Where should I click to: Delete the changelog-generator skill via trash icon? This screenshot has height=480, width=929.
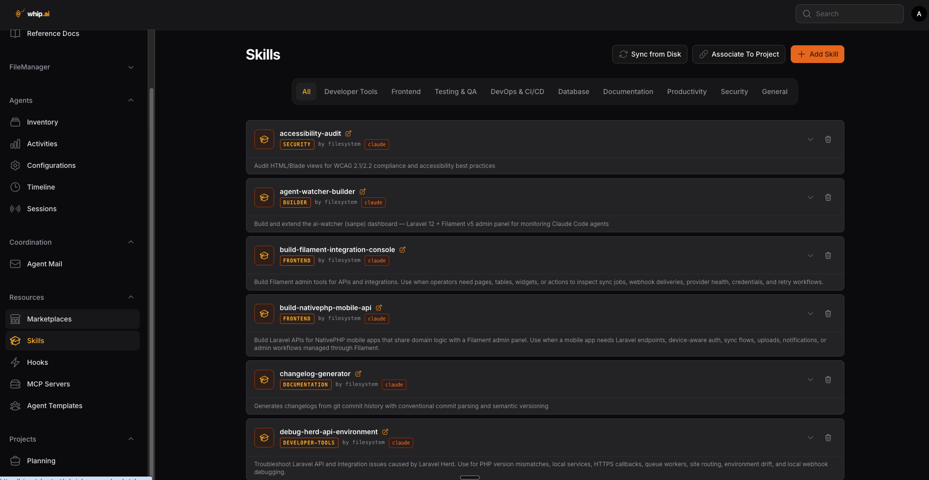828,380
